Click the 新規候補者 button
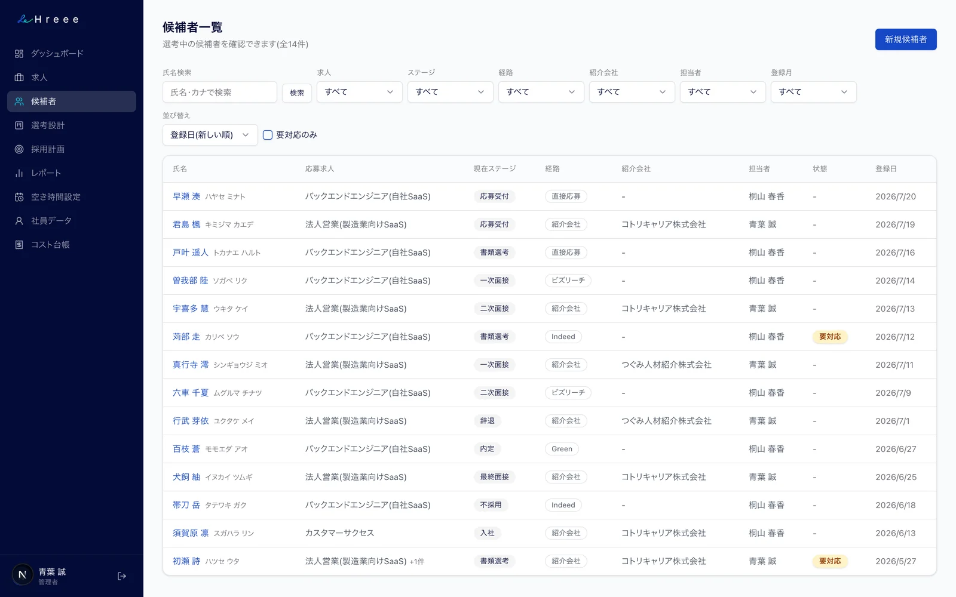Screen dimensions: 956x597 [x=906, y=39]
